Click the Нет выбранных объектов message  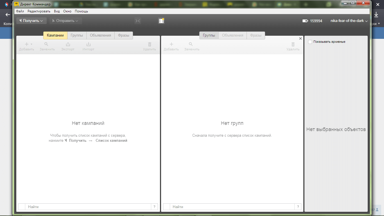(336, 129)
